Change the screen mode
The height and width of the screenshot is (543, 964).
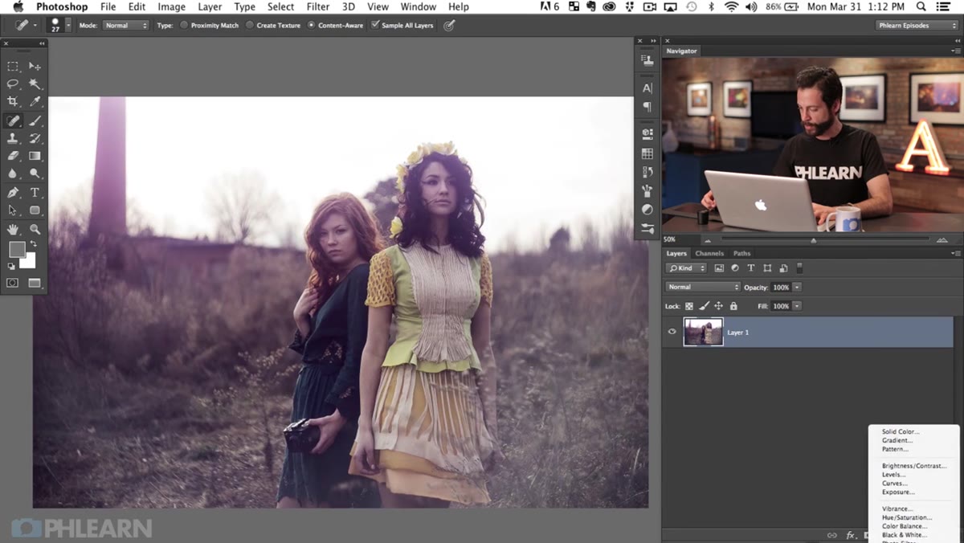[x=35, y=283]
